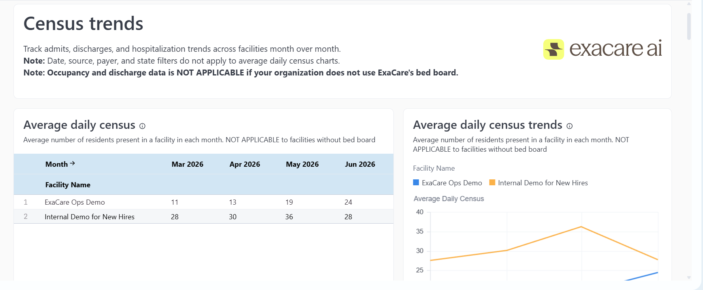Click the Average Daily Census axis title
The image size is (703, 290).
click(x=449, y=199)
